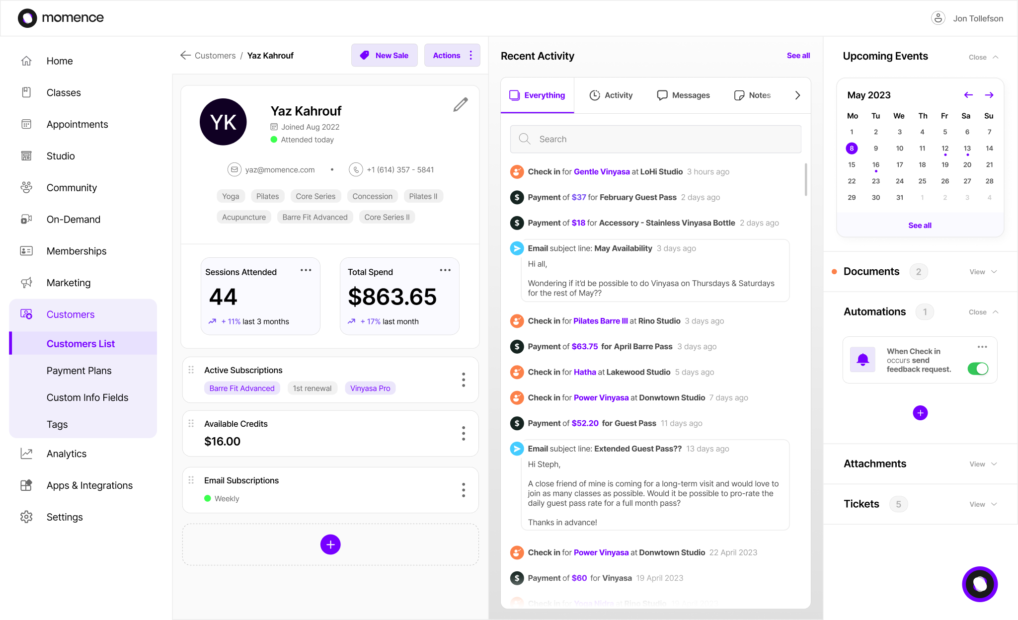Switch to the Messages tab
The width and height of the screenshot is (1018, 620).
pyautogui.click(x=683, y=95)
